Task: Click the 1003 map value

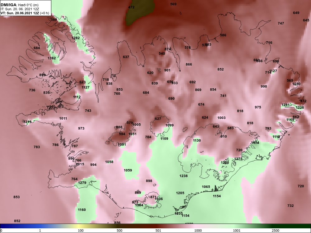Action: pos(221,118)
